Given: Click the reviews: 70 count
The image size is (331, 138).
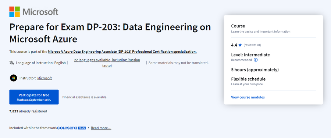Looking at the screenshot, I should [252, 45].
